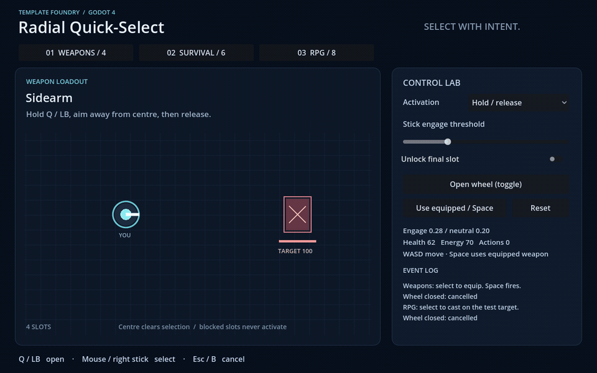The height and width of the screenshot is (373, 597).
Task: Click the 'Q / LB open' hint
Action: click(x=42, y=359)
